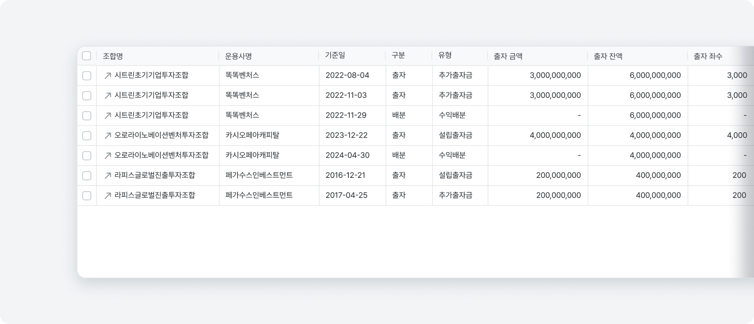Click 배분 in the 2022-11-29 row

click(399, 115)
